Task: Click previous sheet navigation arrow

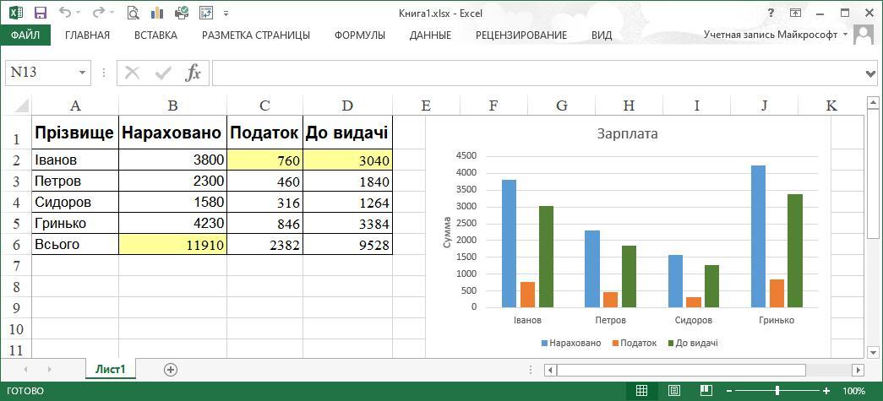Action: coord(25,370)
